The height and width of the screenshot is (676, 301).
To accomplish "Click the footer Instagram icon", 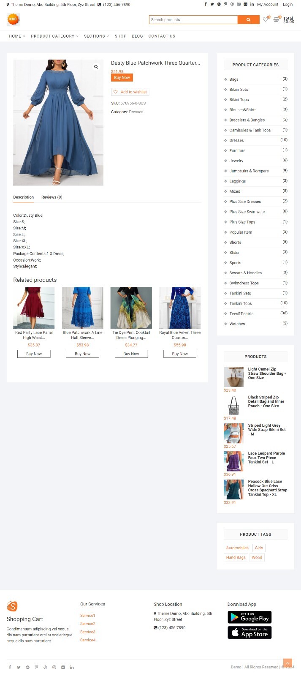I will point(54,667).
